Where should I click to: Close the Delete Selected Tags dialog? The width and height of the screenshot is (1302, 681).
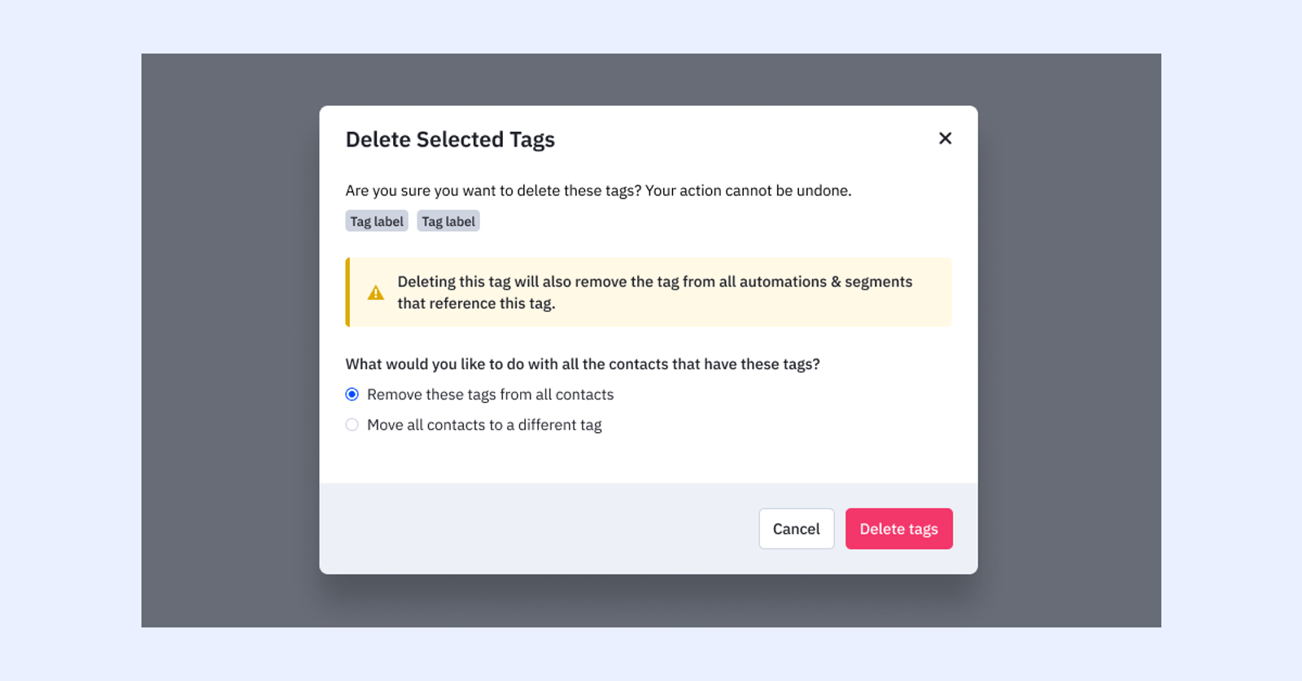coord(945,138)
